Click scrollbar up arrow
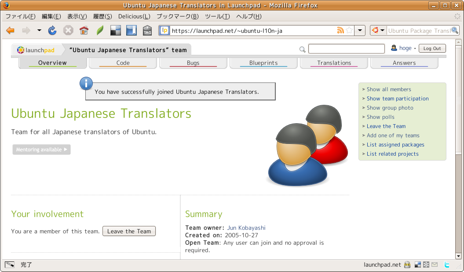This screenshot has height=272, width=464. [x=458, y=42]
